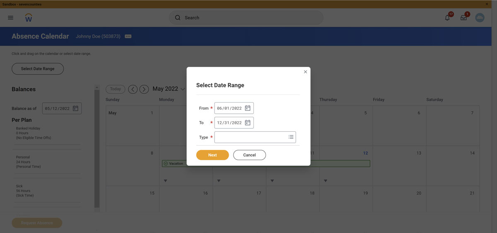Click the Type input field
Image resolution: width=497 pixels, height=233 pixels.
tap(255, 137)
